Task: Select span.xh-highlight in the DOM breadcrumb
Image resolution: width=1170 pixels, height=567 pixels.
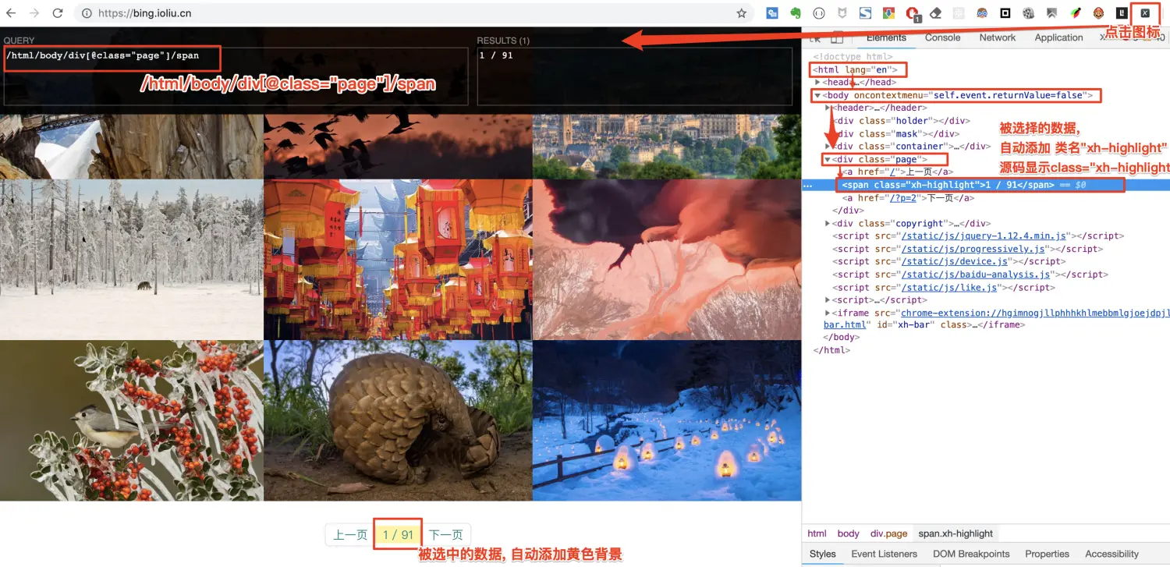Action: [956, 533]
